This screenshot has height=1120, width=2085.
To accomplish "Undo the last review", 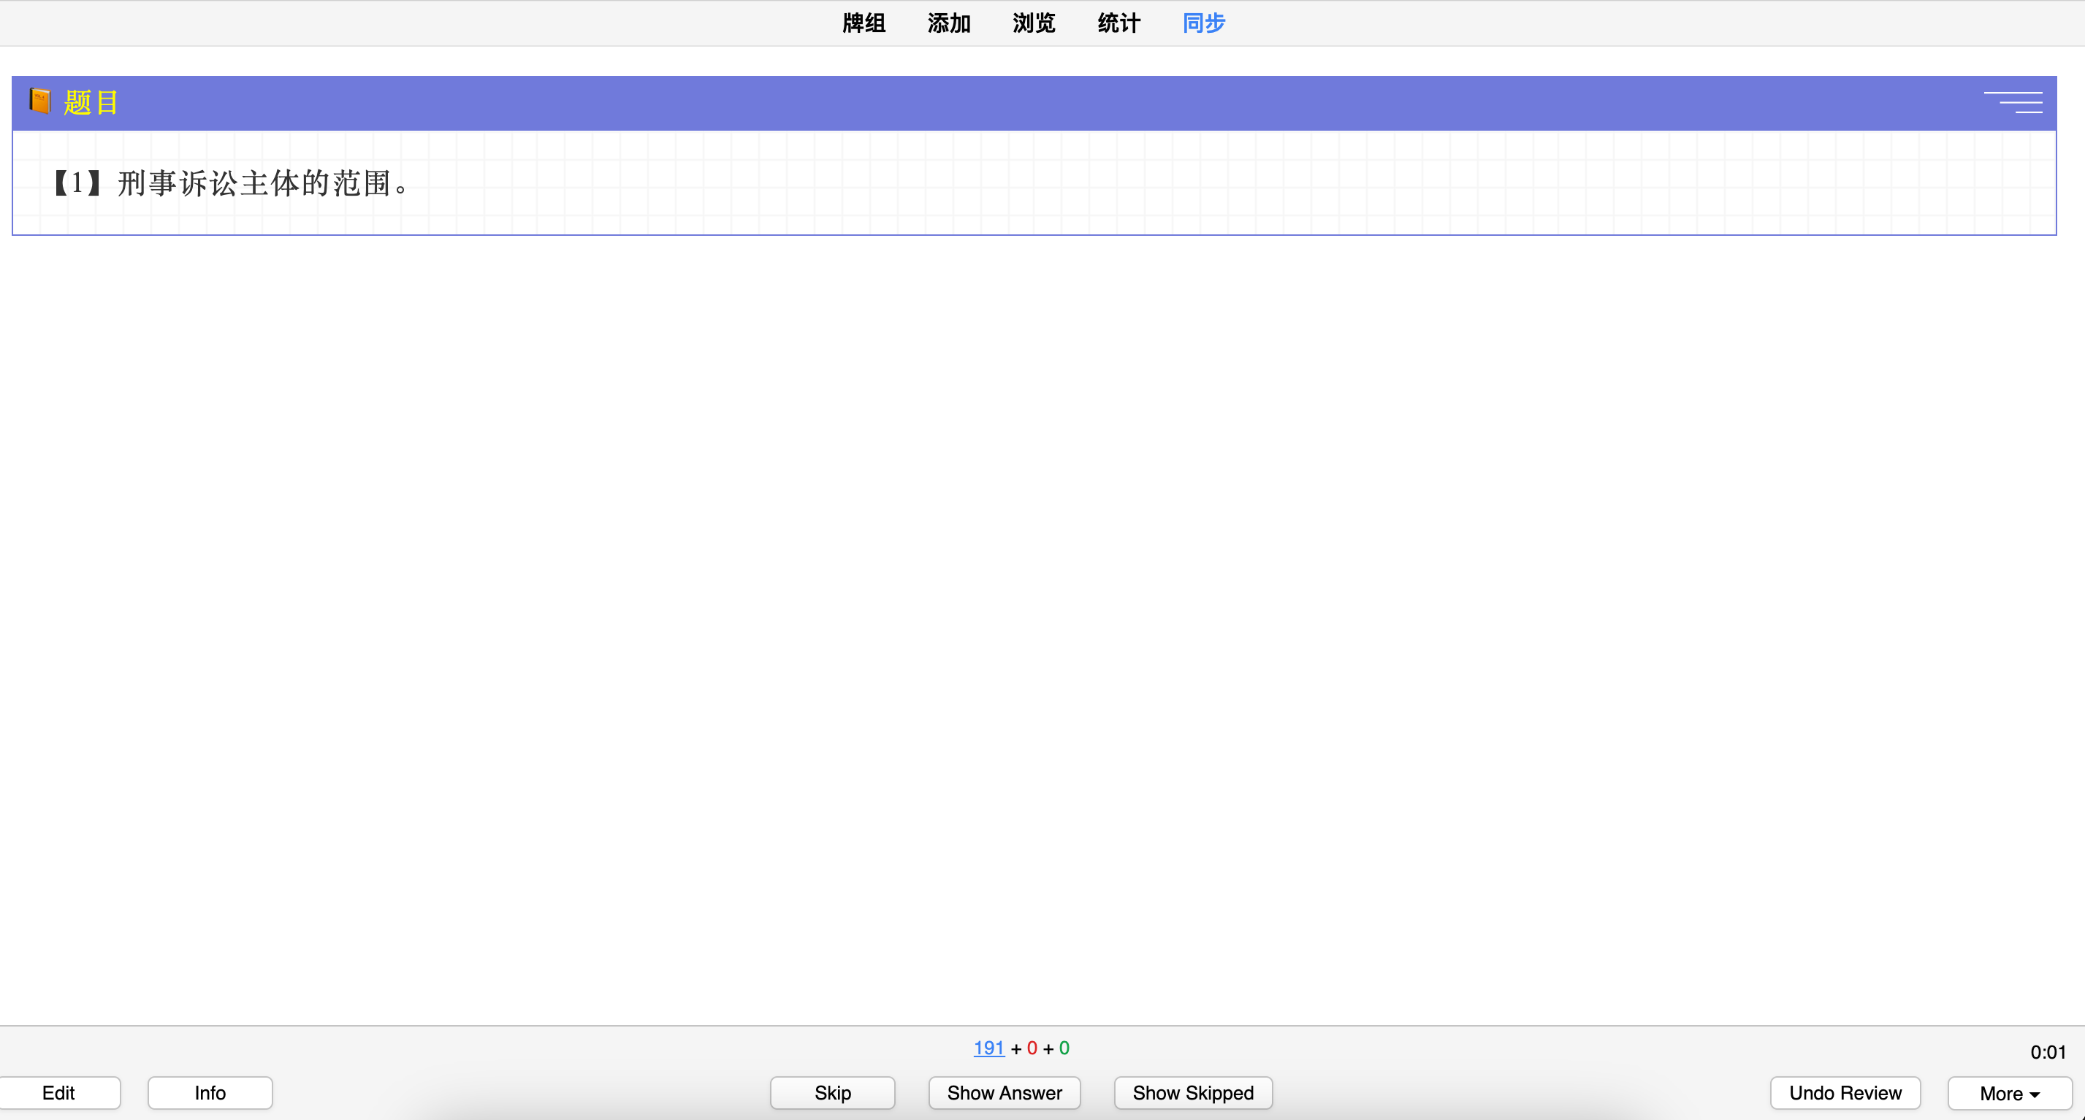I will tap(1845, 1092).
